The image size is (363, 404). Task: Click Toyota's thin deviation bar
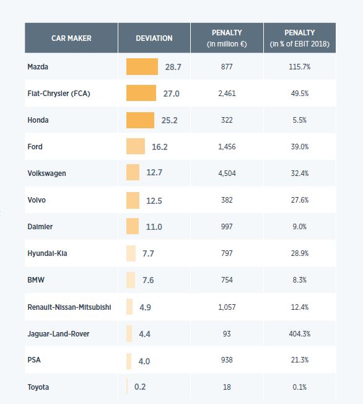pyautogui.click(x=127, y=386)
